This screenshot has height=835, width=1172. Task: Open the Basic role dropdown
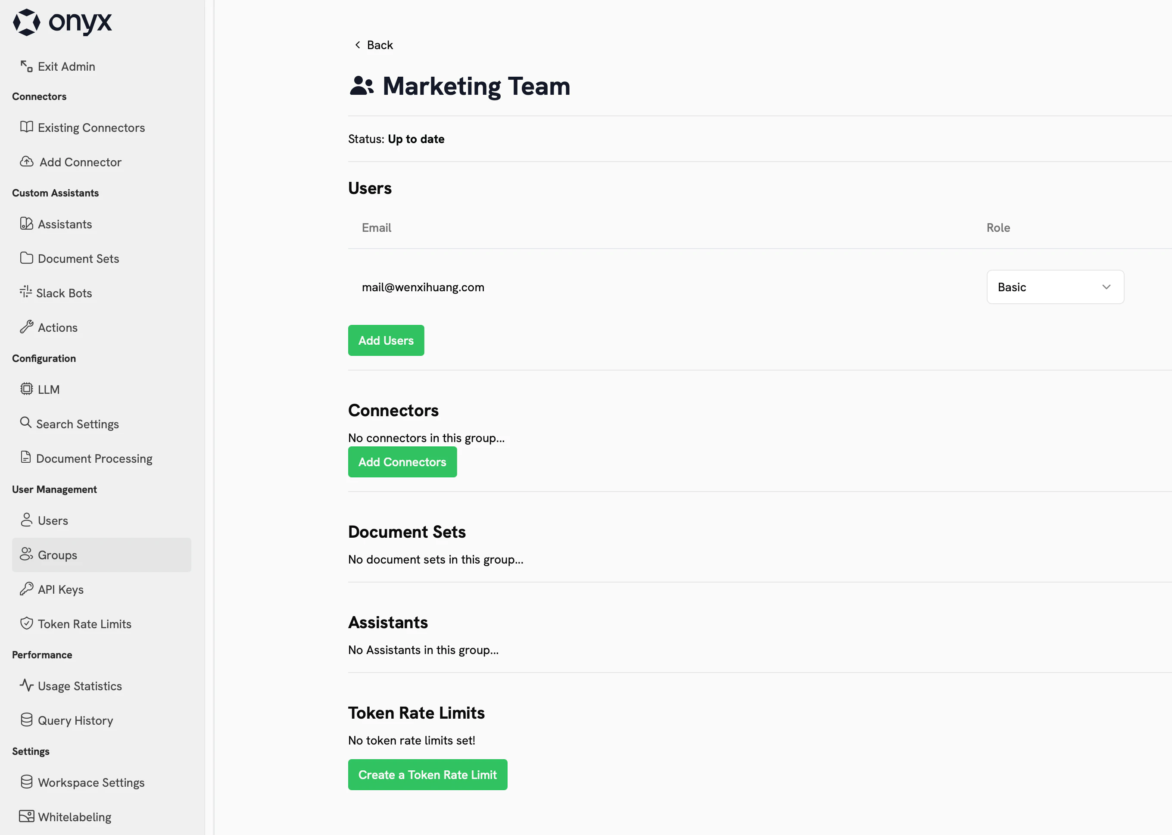point(1055,287)
